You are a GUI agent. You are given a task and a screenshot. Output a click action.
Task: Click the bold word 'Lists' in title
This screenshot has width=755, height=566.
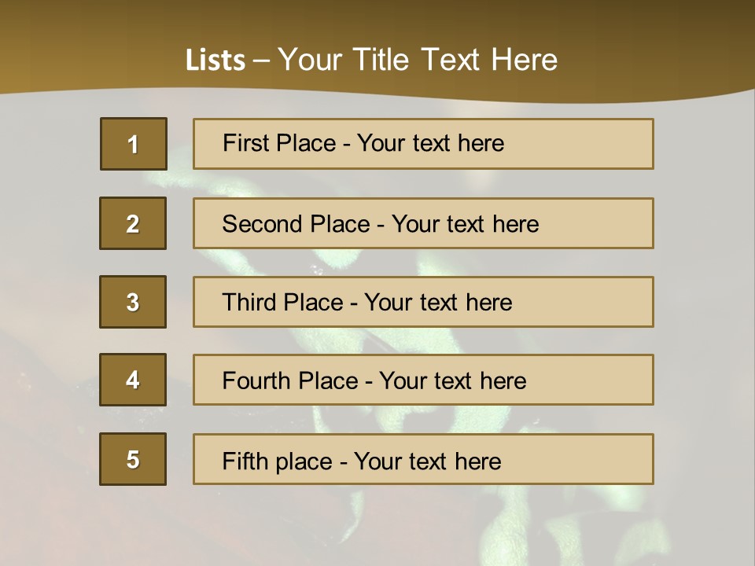pos(215,61)
